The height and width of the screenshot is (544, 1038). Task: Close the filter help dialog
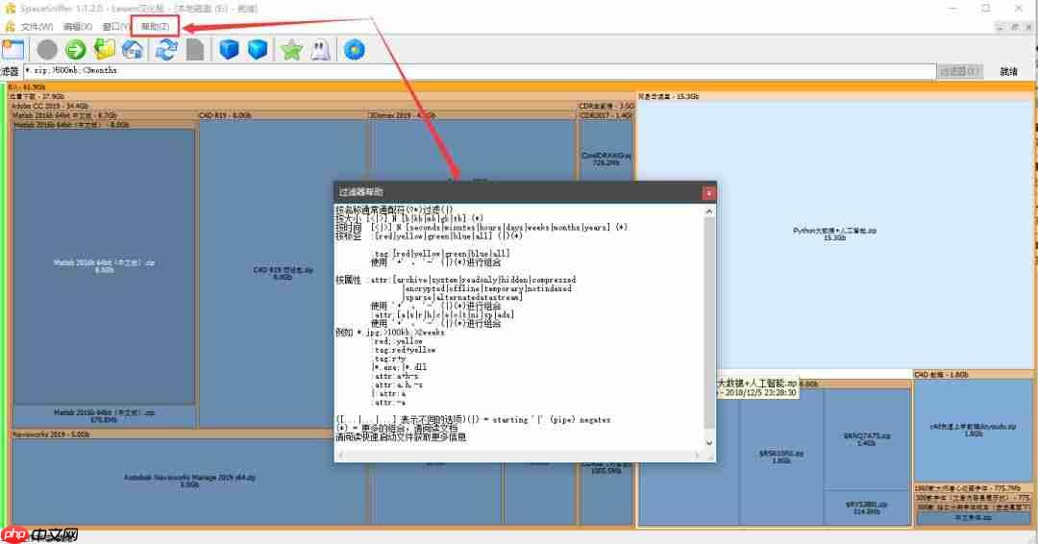pos(708,192)
